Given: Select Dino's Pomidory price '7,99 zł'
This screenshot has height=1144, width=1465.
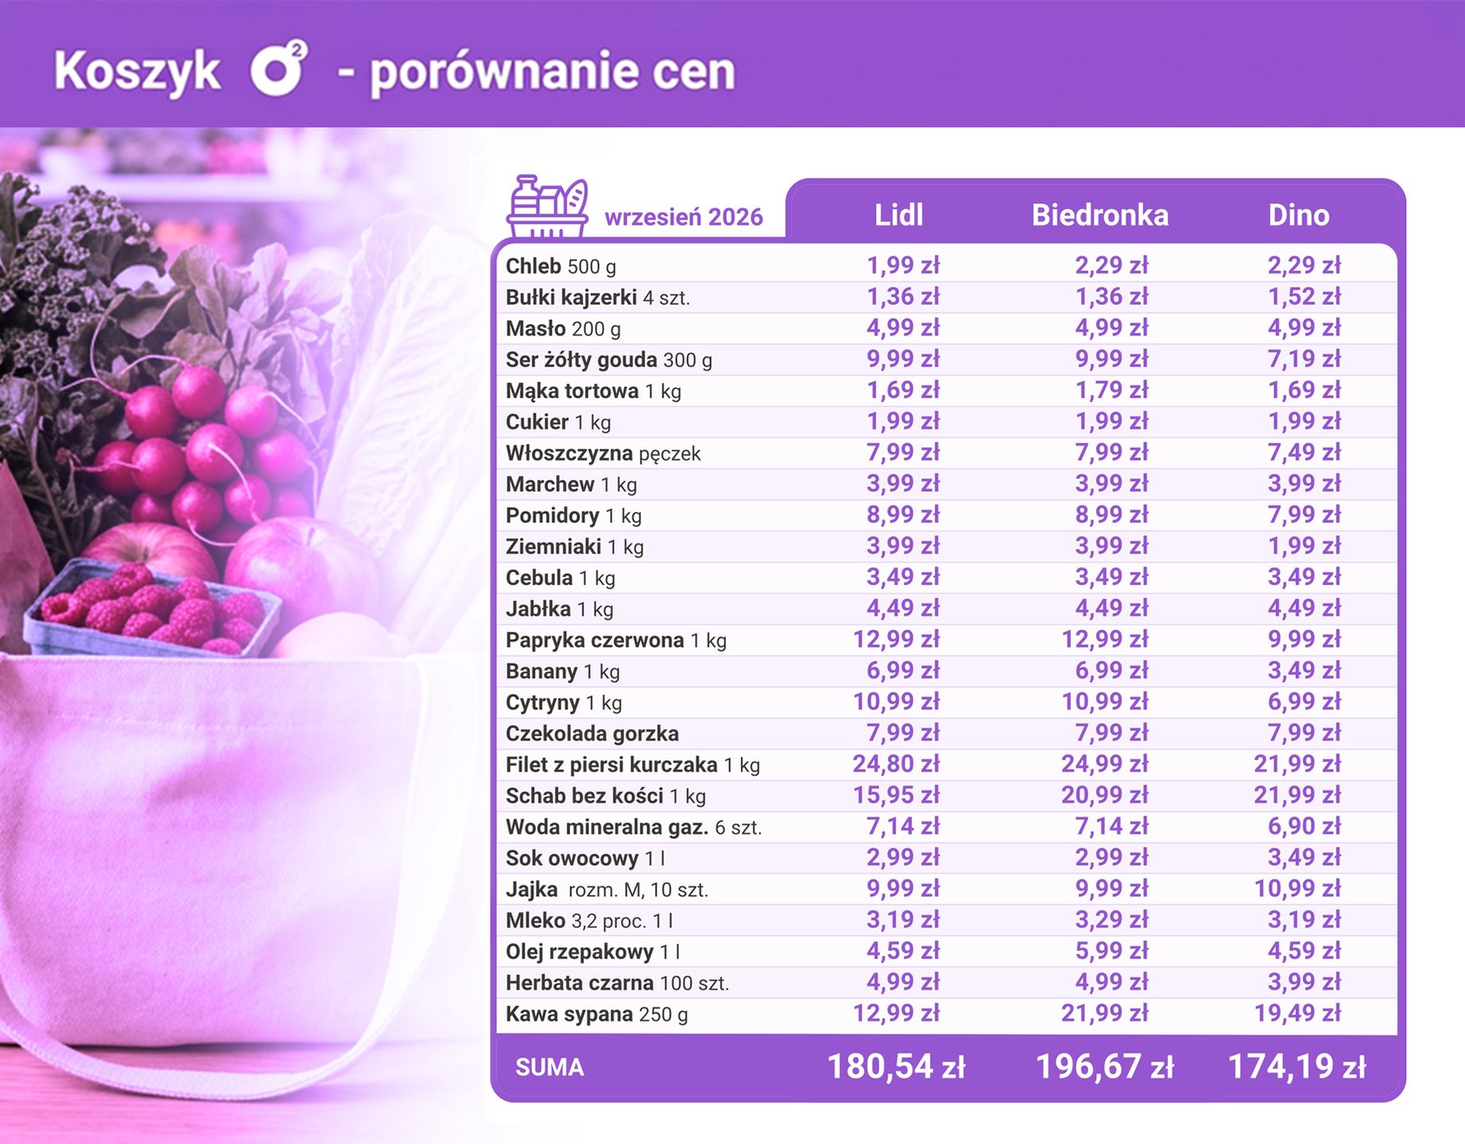Looking at the screenshot, I should [1304, 514].
